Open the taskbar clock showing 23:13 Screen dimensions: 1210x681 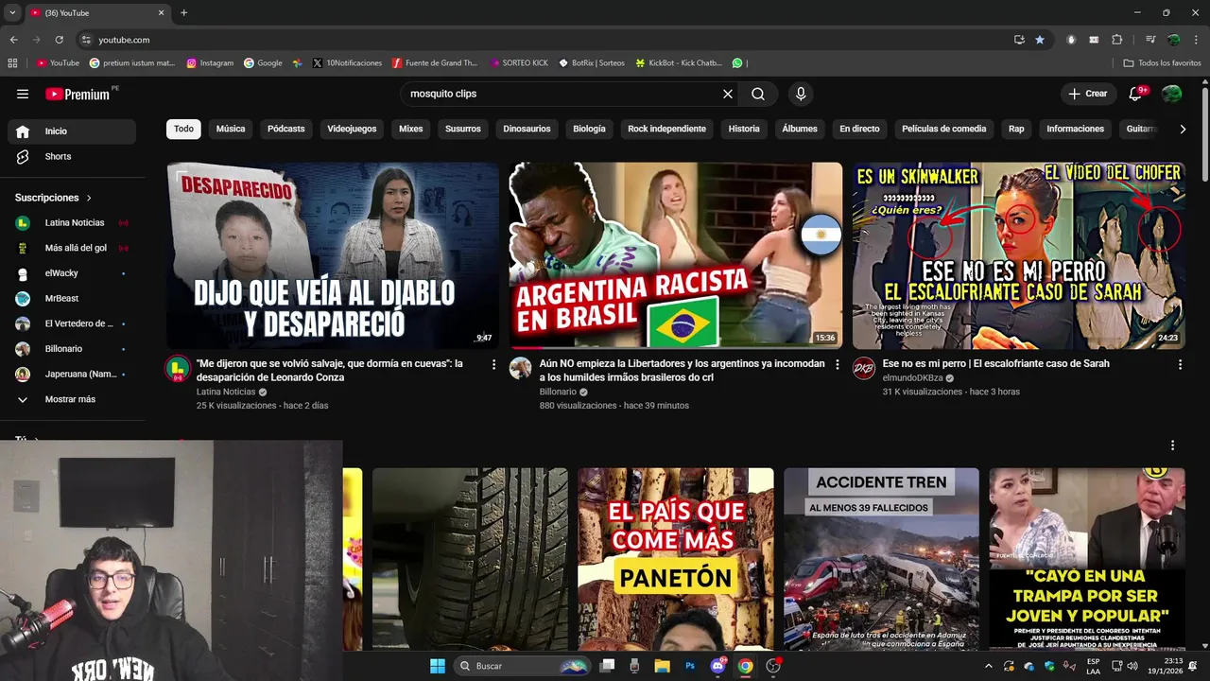[1164, 666]
